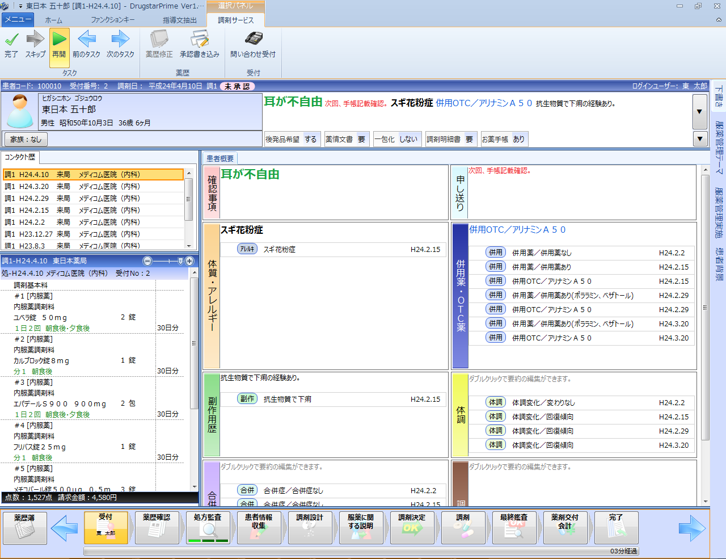Click the patient summary vertical scrollbar
The height and width of the screenshot is (559, 726).
coord(706,308)
